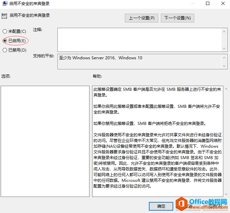
Task: Click the 帮助 help description text pane
Action: pos(157,141)
